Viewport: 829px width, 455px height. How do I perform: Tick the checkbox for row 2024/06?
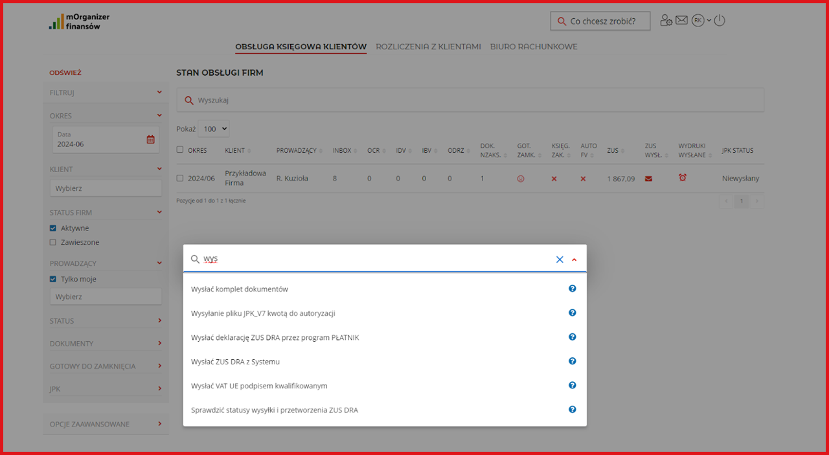click(180, 178)
